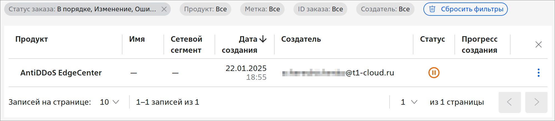Open the Продукт: Все filter
Screen dimensions: 555x121
205,9
